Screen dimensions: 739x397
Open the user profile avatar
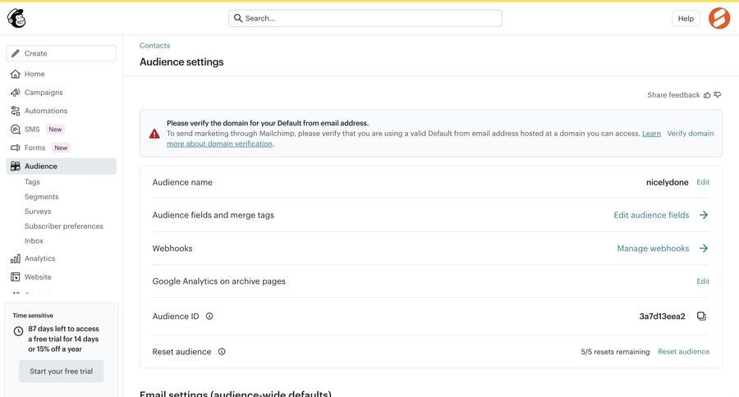[x=719, y=18]
